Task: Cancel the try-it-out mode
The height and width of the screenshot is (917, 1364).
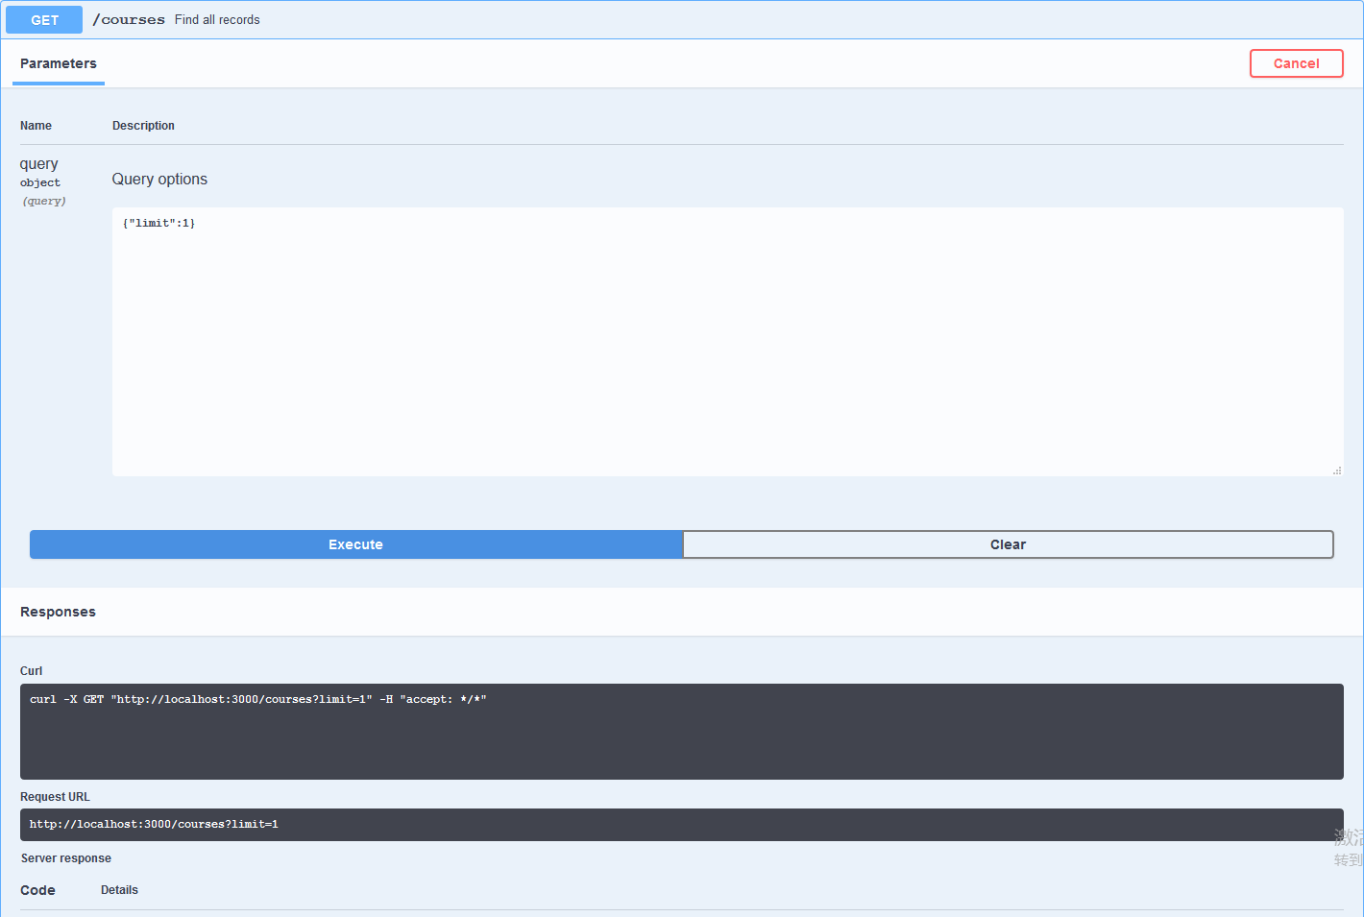Action: point(1296,63)
